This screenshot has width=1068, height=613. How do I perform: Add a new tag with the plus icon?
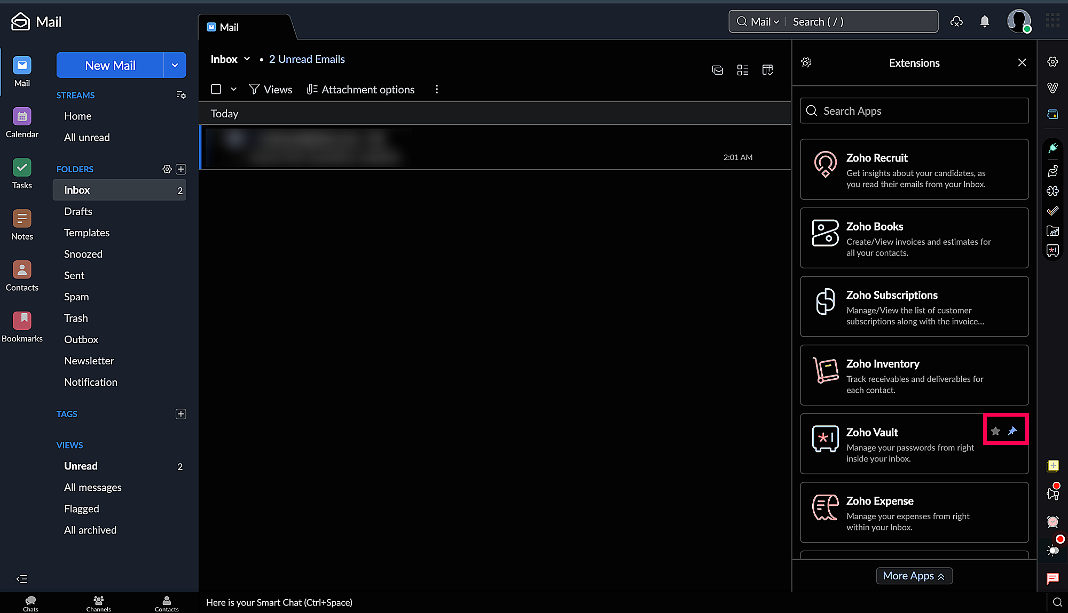181,414
